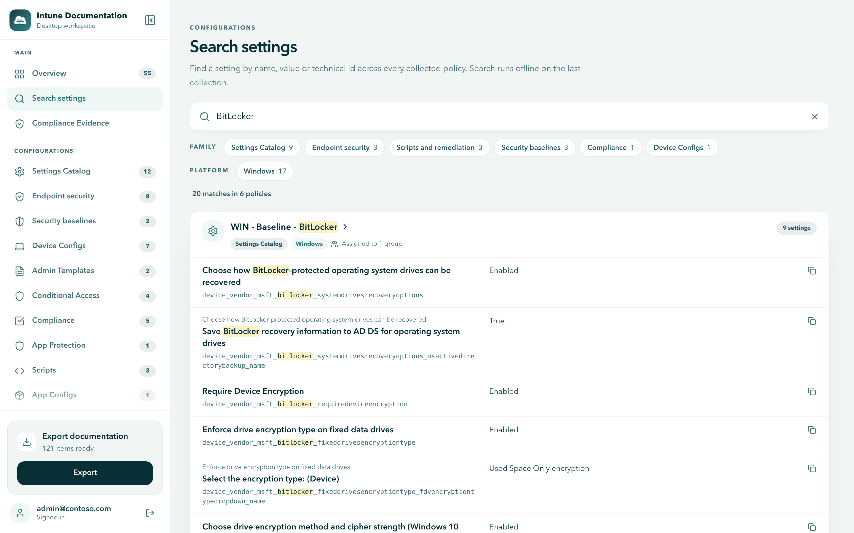Click the Security baselines shield icon
Screen dimensions: 854x533
pyautogui.click(x=20, y=221)
